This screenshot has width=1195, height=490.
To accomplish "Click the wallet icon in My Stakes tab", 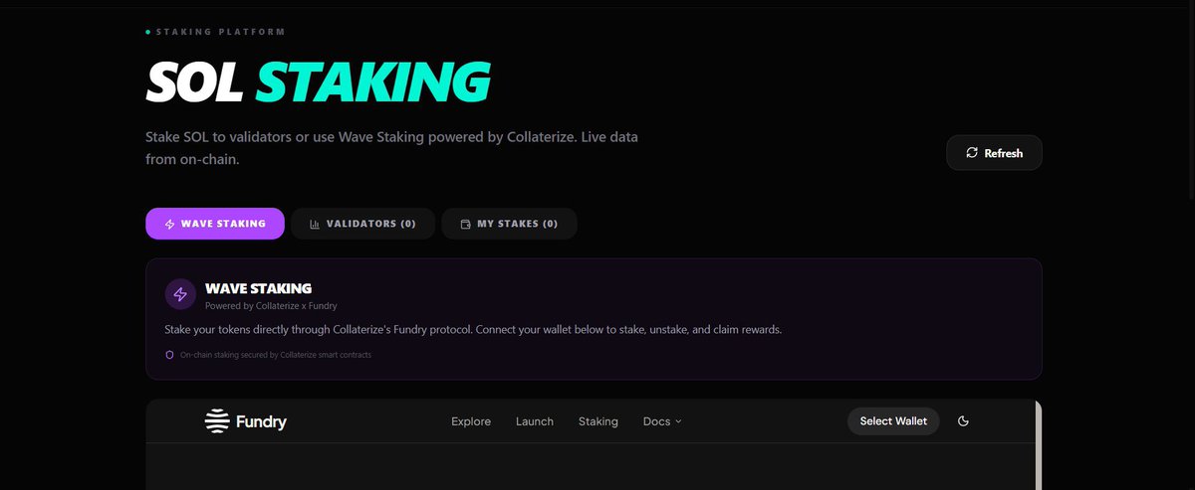I will (465, 225).
